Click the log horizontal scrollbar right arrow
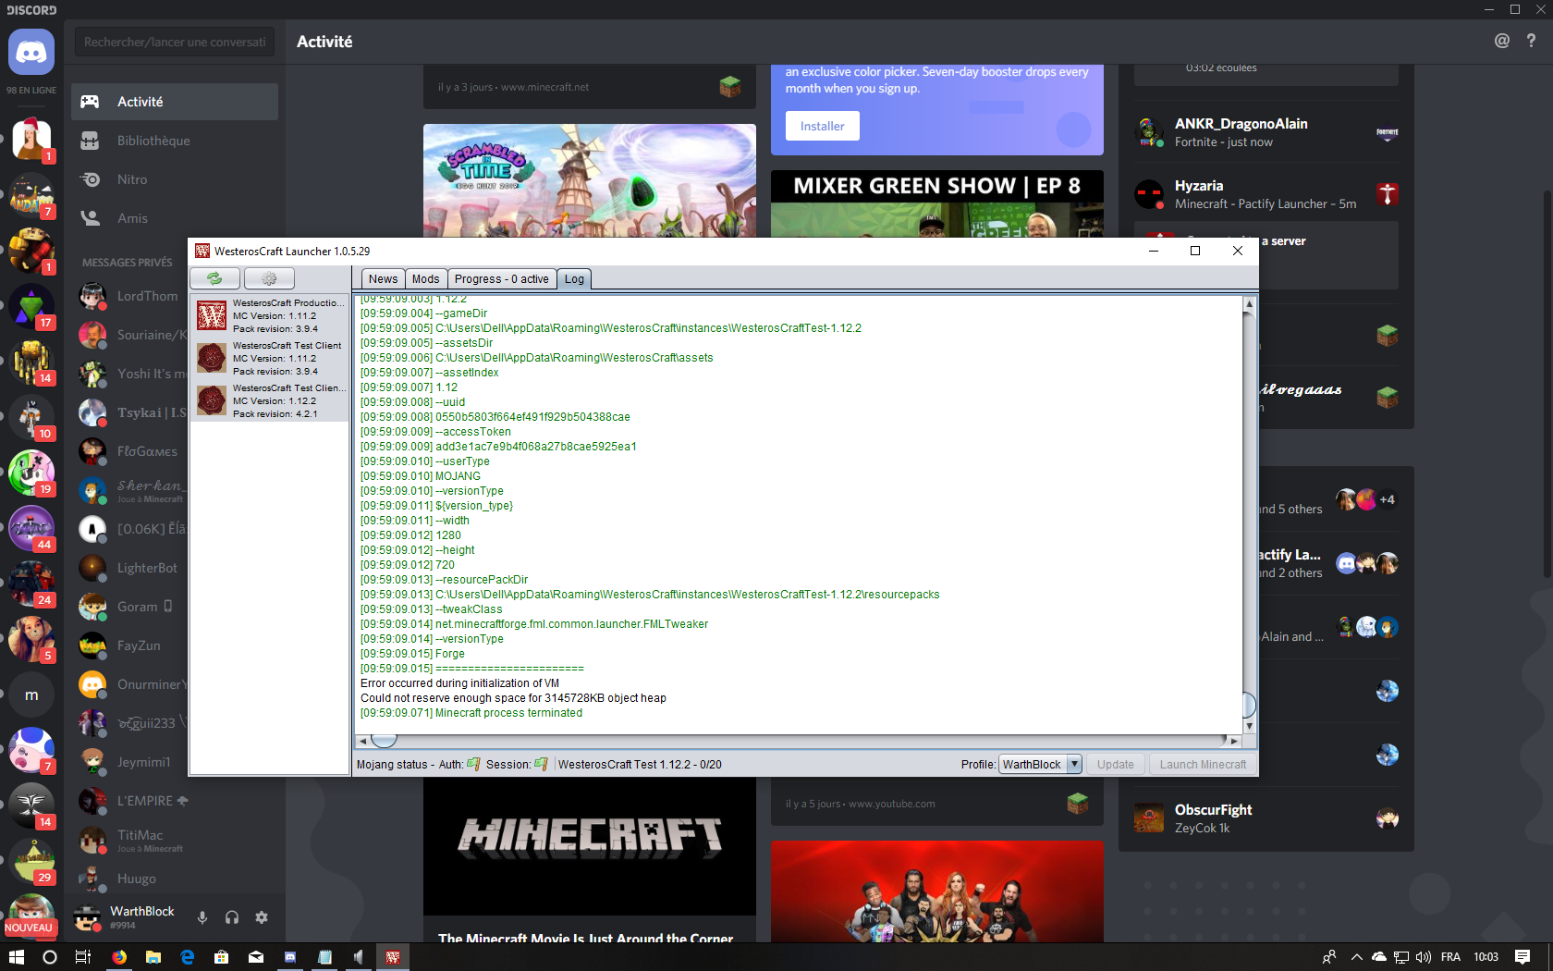The image size is (1553, 971). coord(1233,741)
